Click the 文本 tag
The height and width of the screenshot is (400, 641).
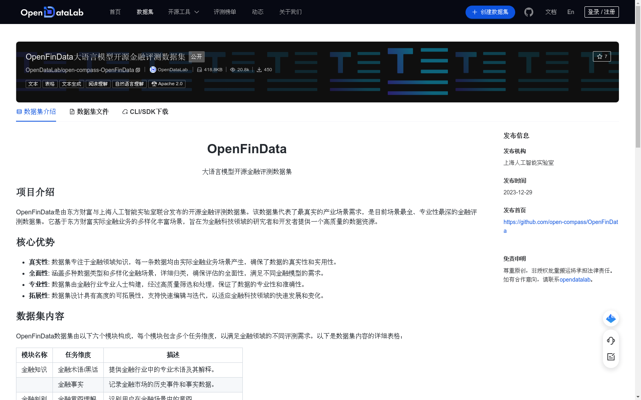click(33, 84)
